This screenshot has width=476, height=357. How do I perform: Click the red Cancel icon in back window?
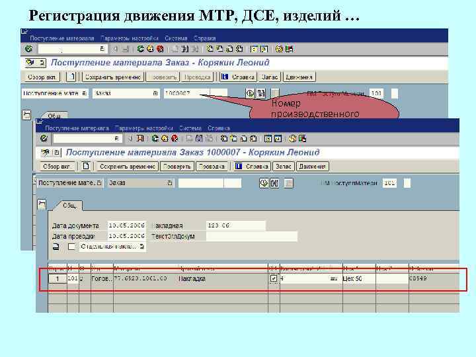click(x=160, y=48)
